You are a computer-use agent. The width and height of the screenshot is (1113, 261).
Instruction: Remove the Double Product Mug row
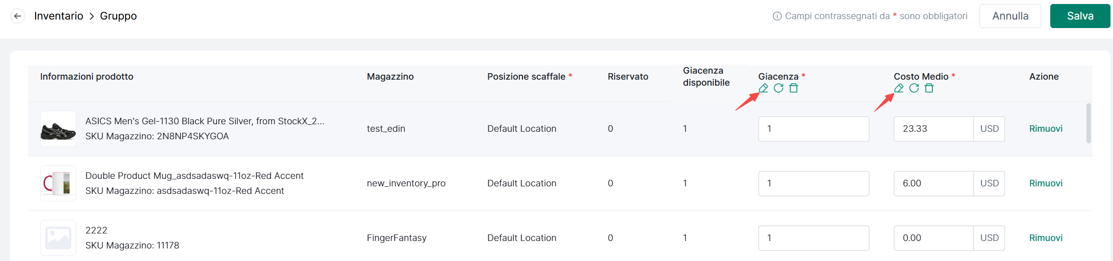[x=1046, y=183]
